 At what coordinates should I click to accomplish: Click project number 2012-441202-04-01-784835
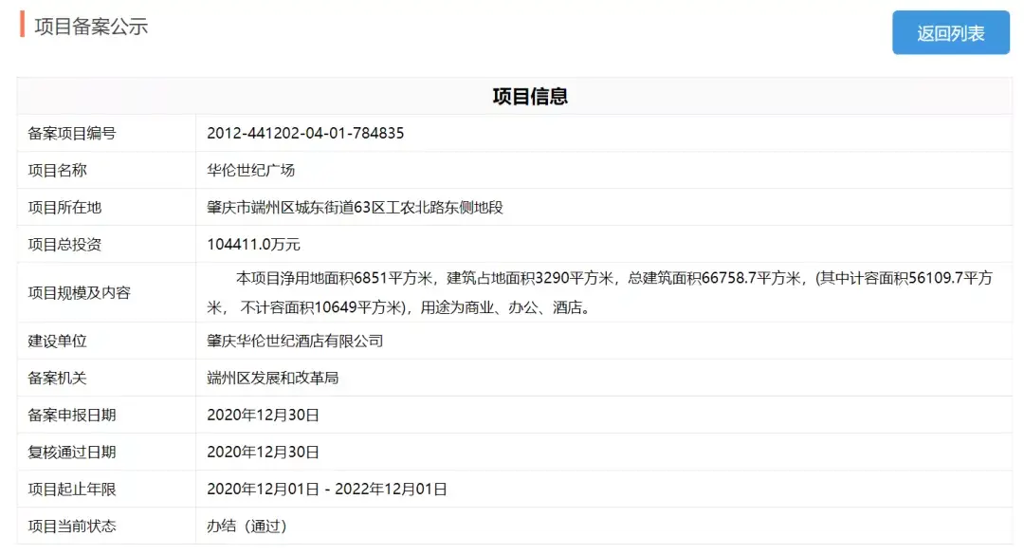[x=305, y=134]
